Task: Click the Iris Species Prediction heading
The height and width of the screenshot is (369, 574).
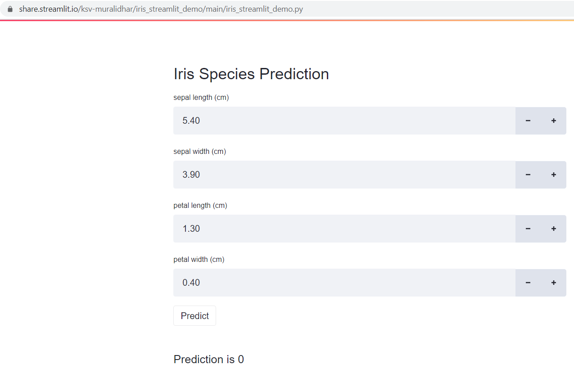Action: 251,74
